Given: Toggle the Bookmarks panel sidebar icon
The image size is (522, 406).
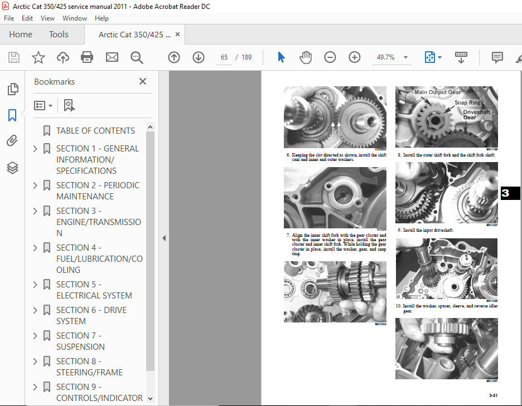Looking at the screenshot, I should click(x=12, y=115).
